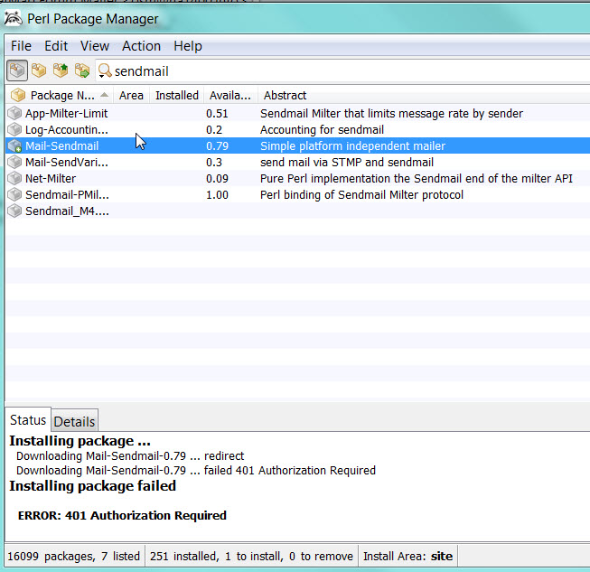Click abstract 'Simple platform independent mailer'

pyautogui.click(x=352, y=146)
